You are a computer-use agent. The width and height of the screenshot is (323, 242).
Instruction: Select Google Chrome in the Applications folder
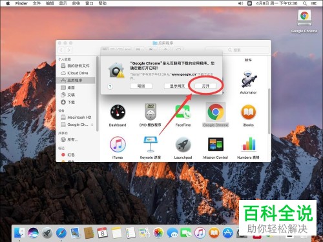[x=216, y=112]
